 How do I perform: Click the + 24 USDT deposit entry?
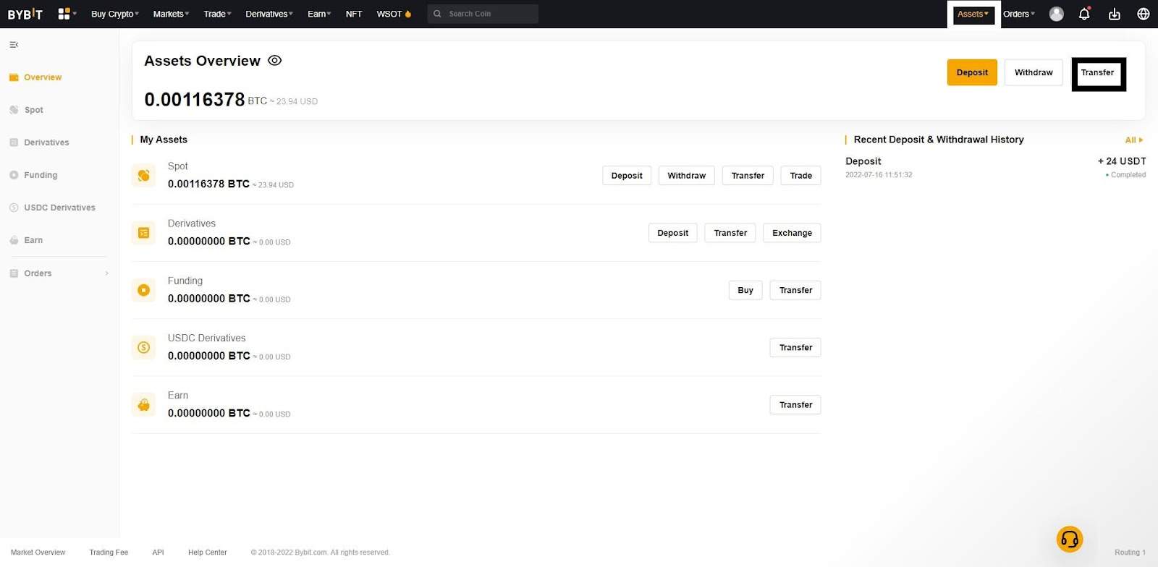(1122, 161)
